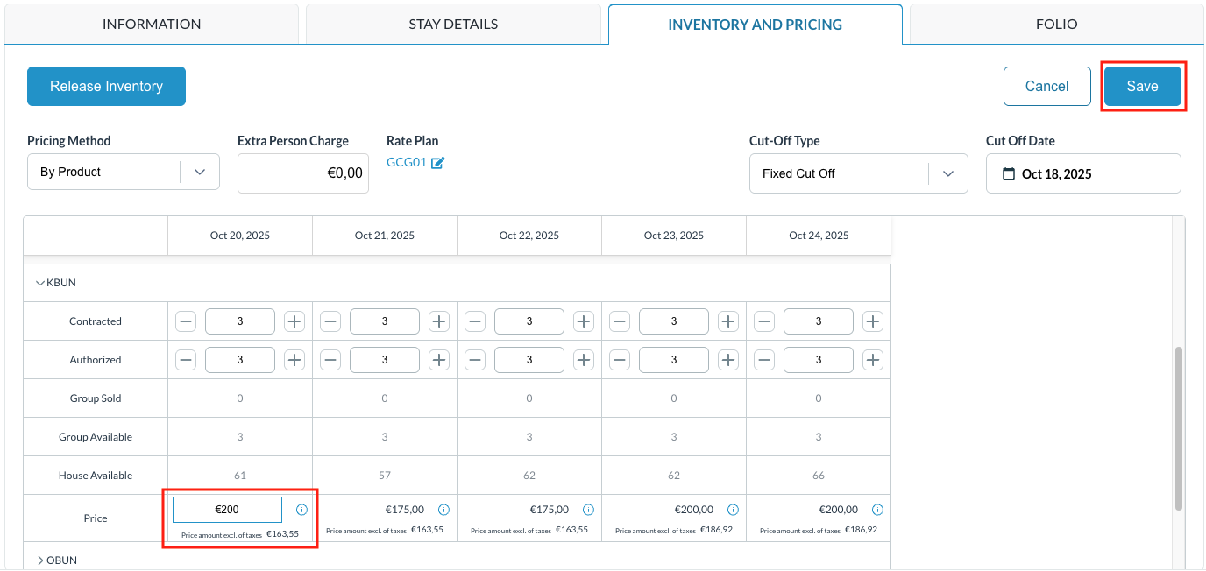Decrease Contracted rooms for Oct 22, 2025
1206x571 pixels.
coord(475,321)
